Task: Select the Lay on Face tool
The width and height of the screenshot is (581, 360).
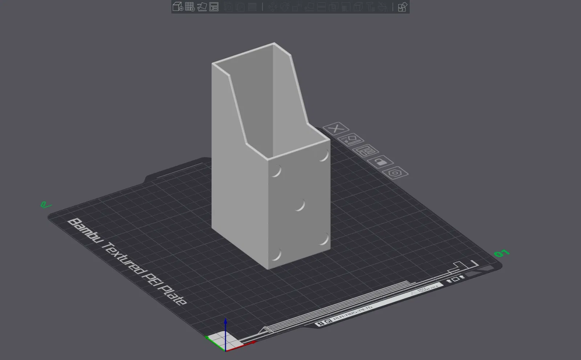Action: click(309, 7)
